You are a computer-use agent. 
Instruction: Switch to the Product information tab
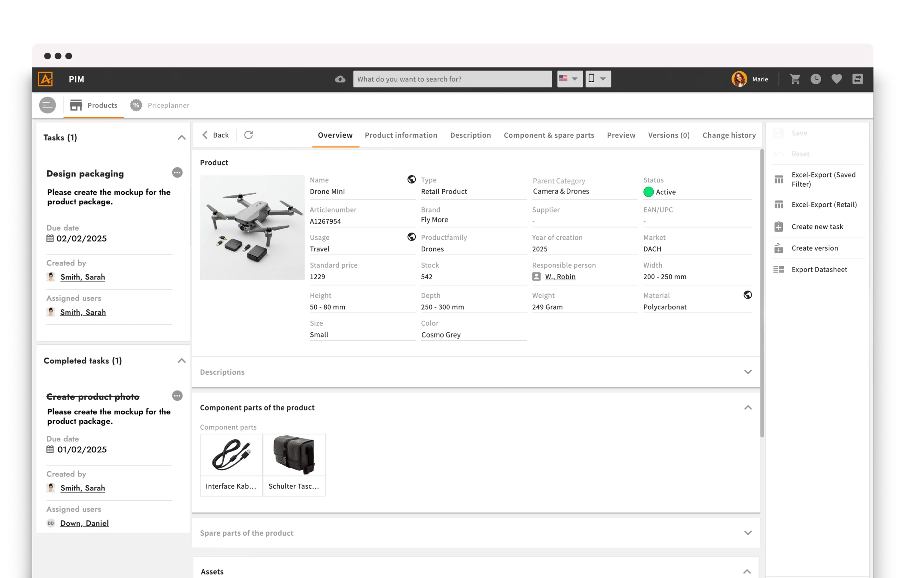point(401,135)
